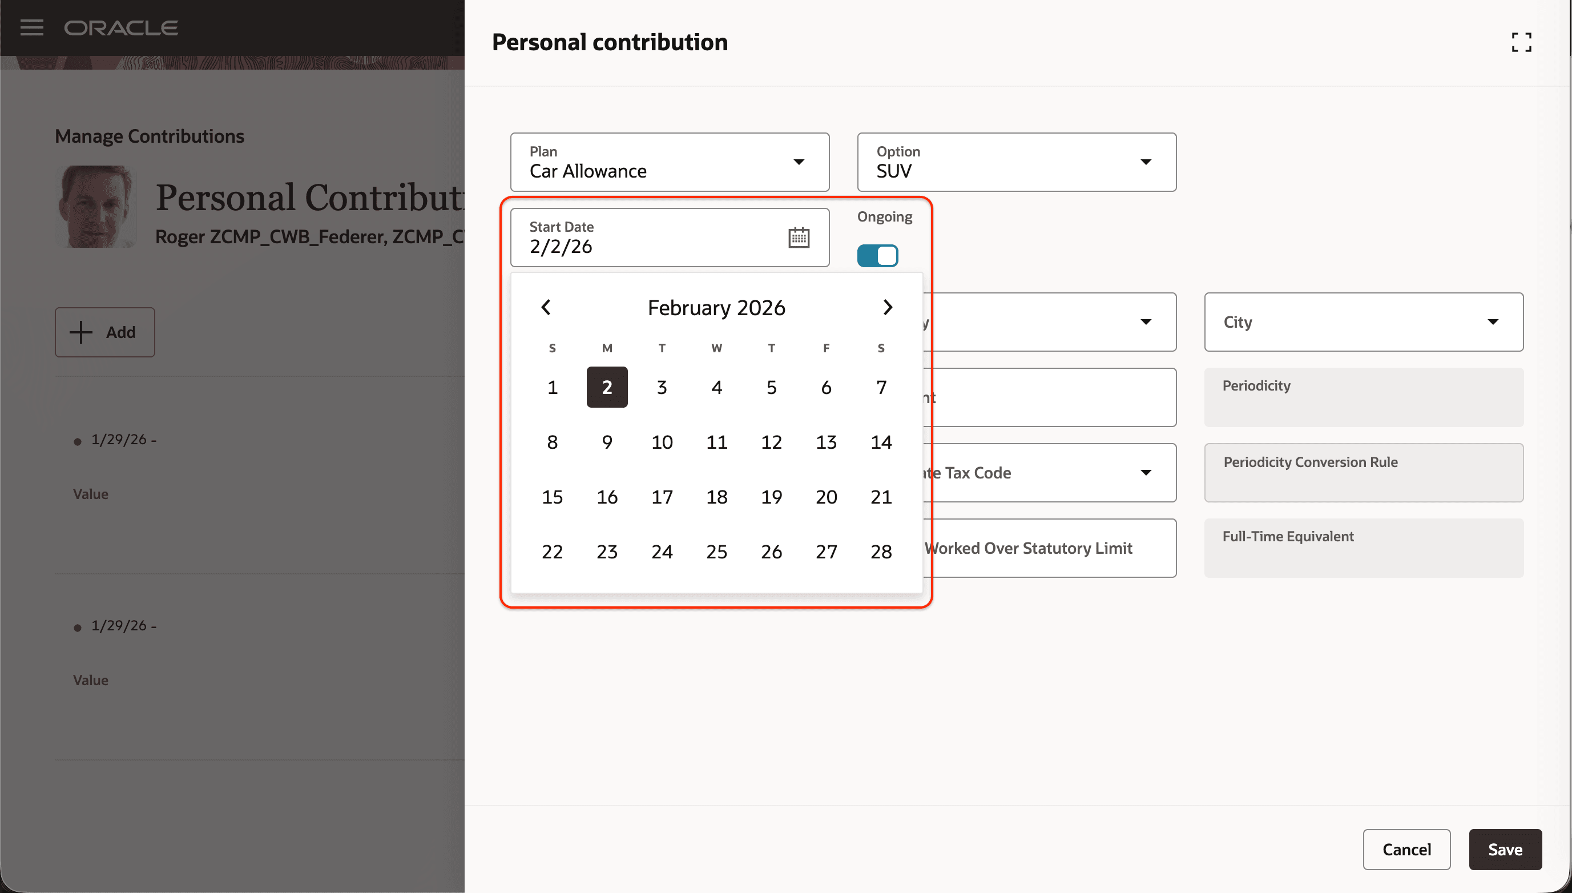The width and height of the screenshot is (1572, 893).
Task: Advance calendar to March 2026
Action: pos(887,307)
